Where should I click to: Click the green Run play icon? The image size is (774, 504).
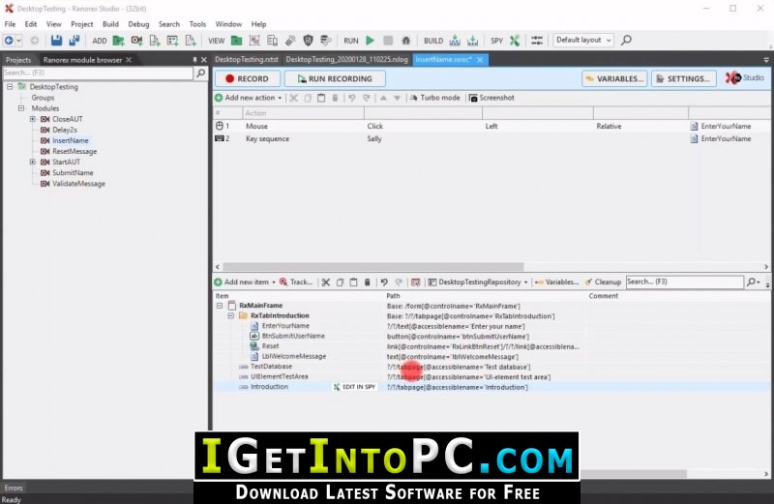[370, 41]
